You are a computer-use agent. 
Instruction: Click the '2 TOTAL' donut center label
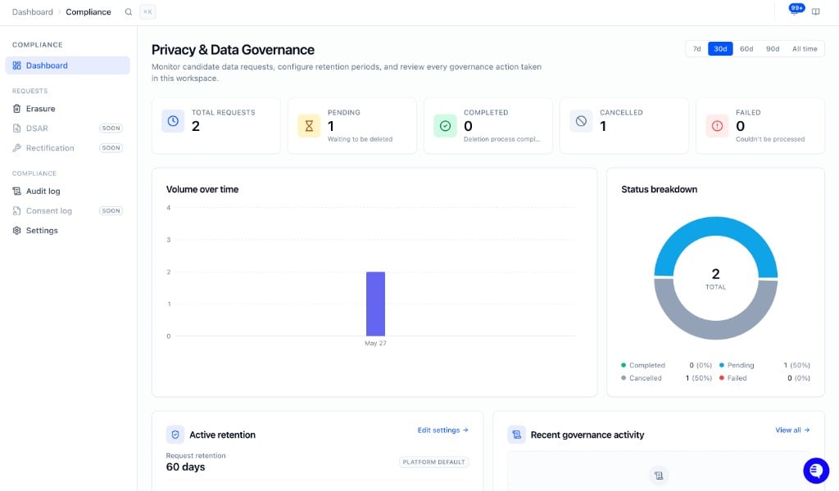pyautogui.click(x=715, y=279)
